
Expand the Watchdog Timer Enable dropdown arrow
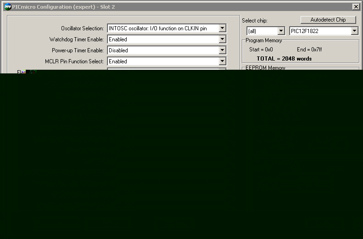222,39
